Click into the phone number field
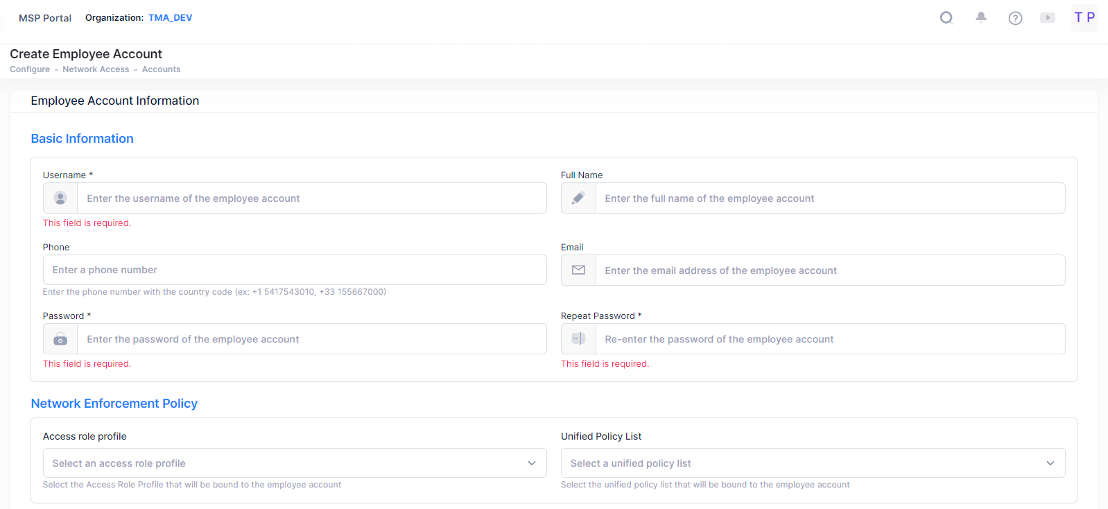 (x=295, y=270)
